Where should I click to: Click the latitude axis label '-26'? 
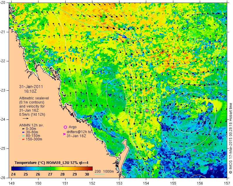click(x=3, y=178)
